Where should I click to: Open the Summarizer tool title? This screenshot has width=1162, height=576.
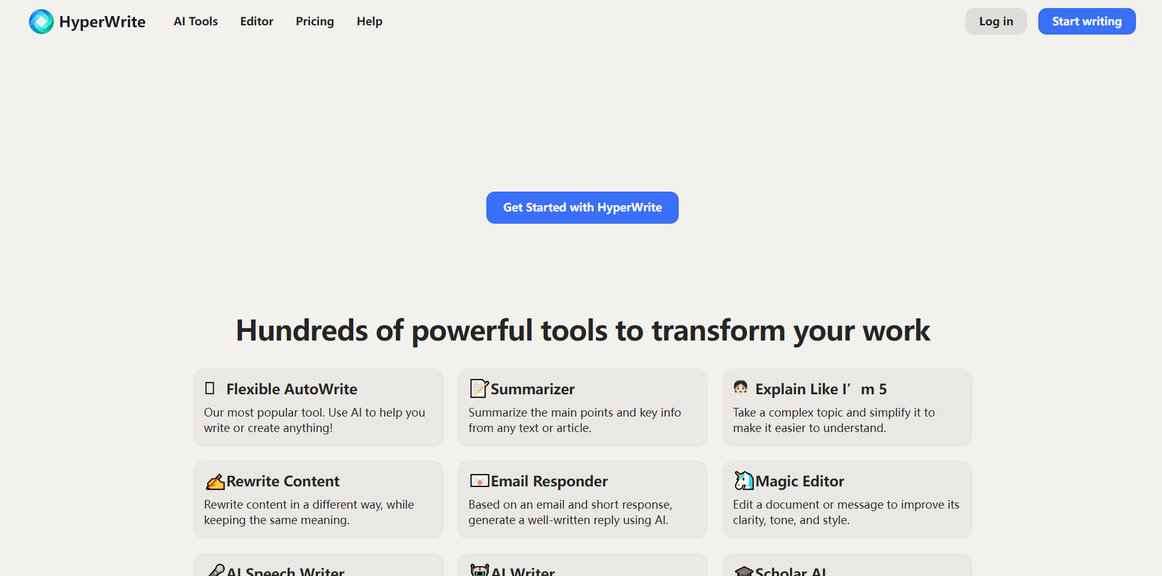[533, 389]
